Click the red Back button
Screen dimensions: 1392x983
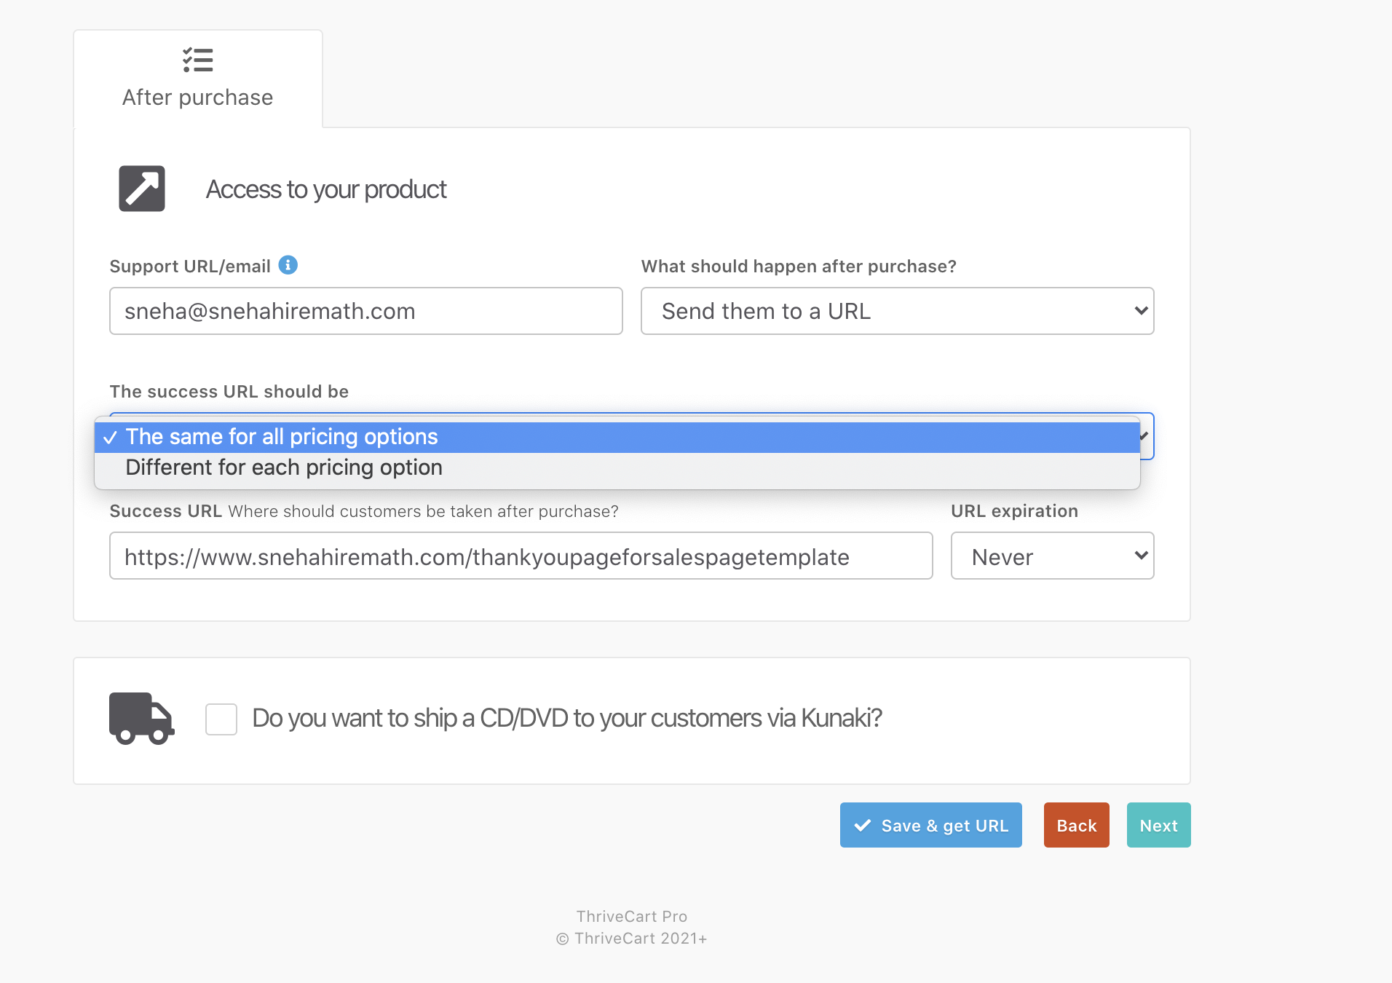click(1076, 825)
